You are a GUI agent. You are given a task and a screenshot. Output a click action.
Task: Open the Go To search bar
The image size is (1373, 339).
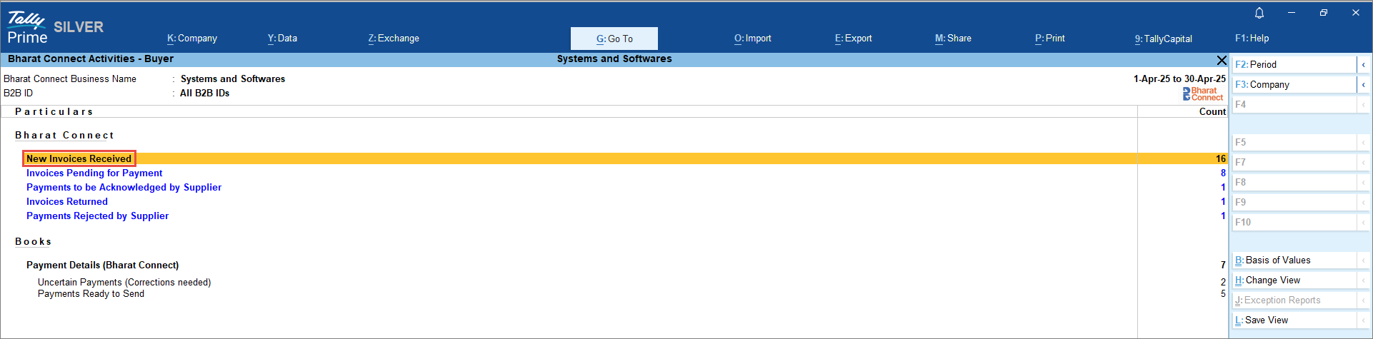pyautogui.click(x=614, y=39)
